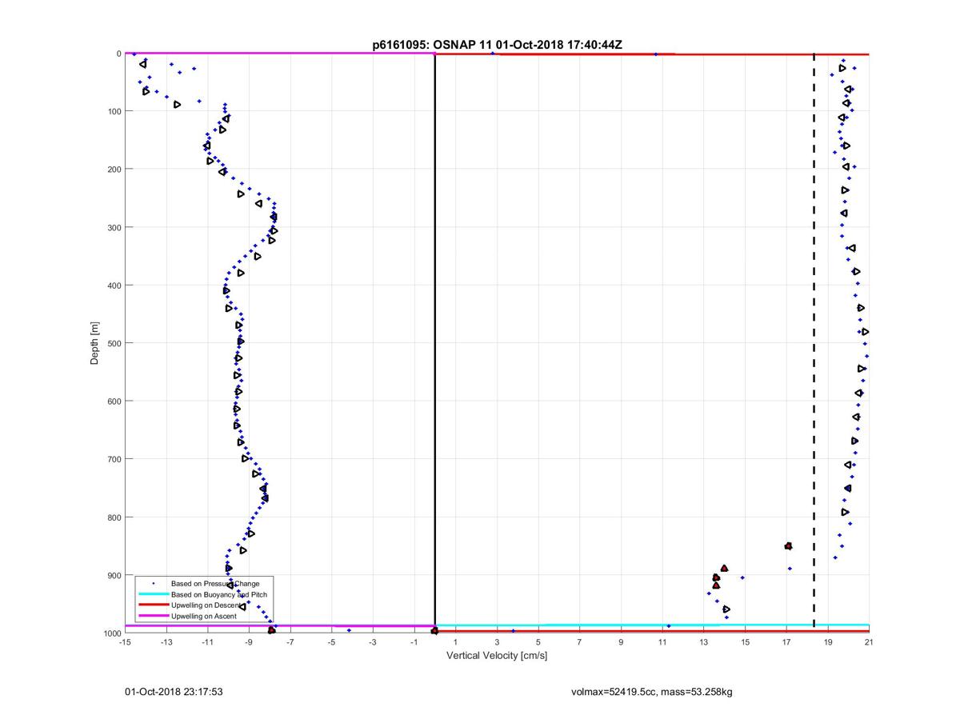Click the red line sample in the legend
Viewport: 960px width, 711px height.
[x=153, y=605]
